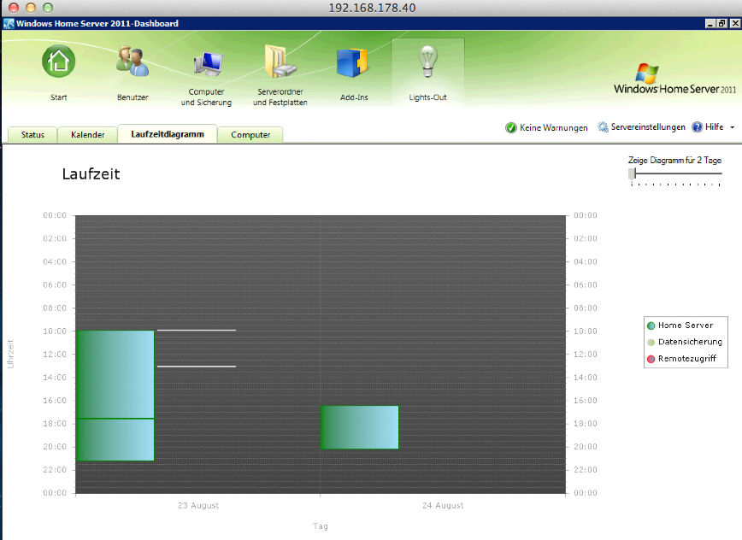
Task: Click the Remotezugriff legend label
Action: 687,358
